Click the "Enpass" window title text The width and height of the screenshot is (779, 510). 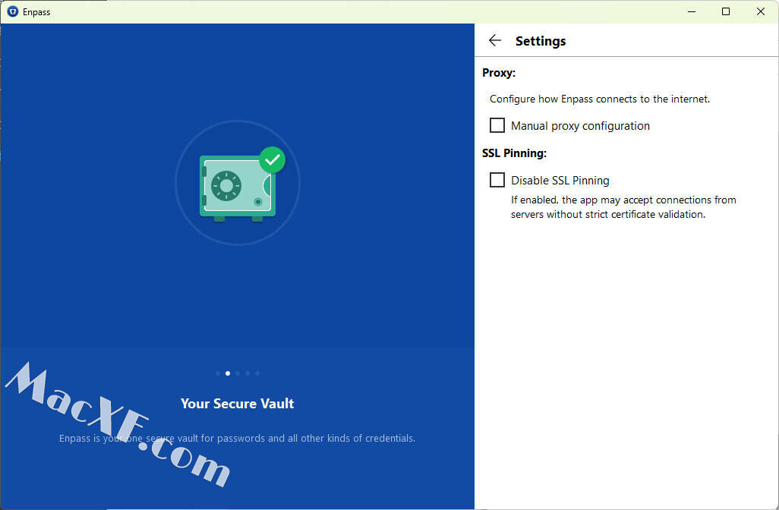36,12
